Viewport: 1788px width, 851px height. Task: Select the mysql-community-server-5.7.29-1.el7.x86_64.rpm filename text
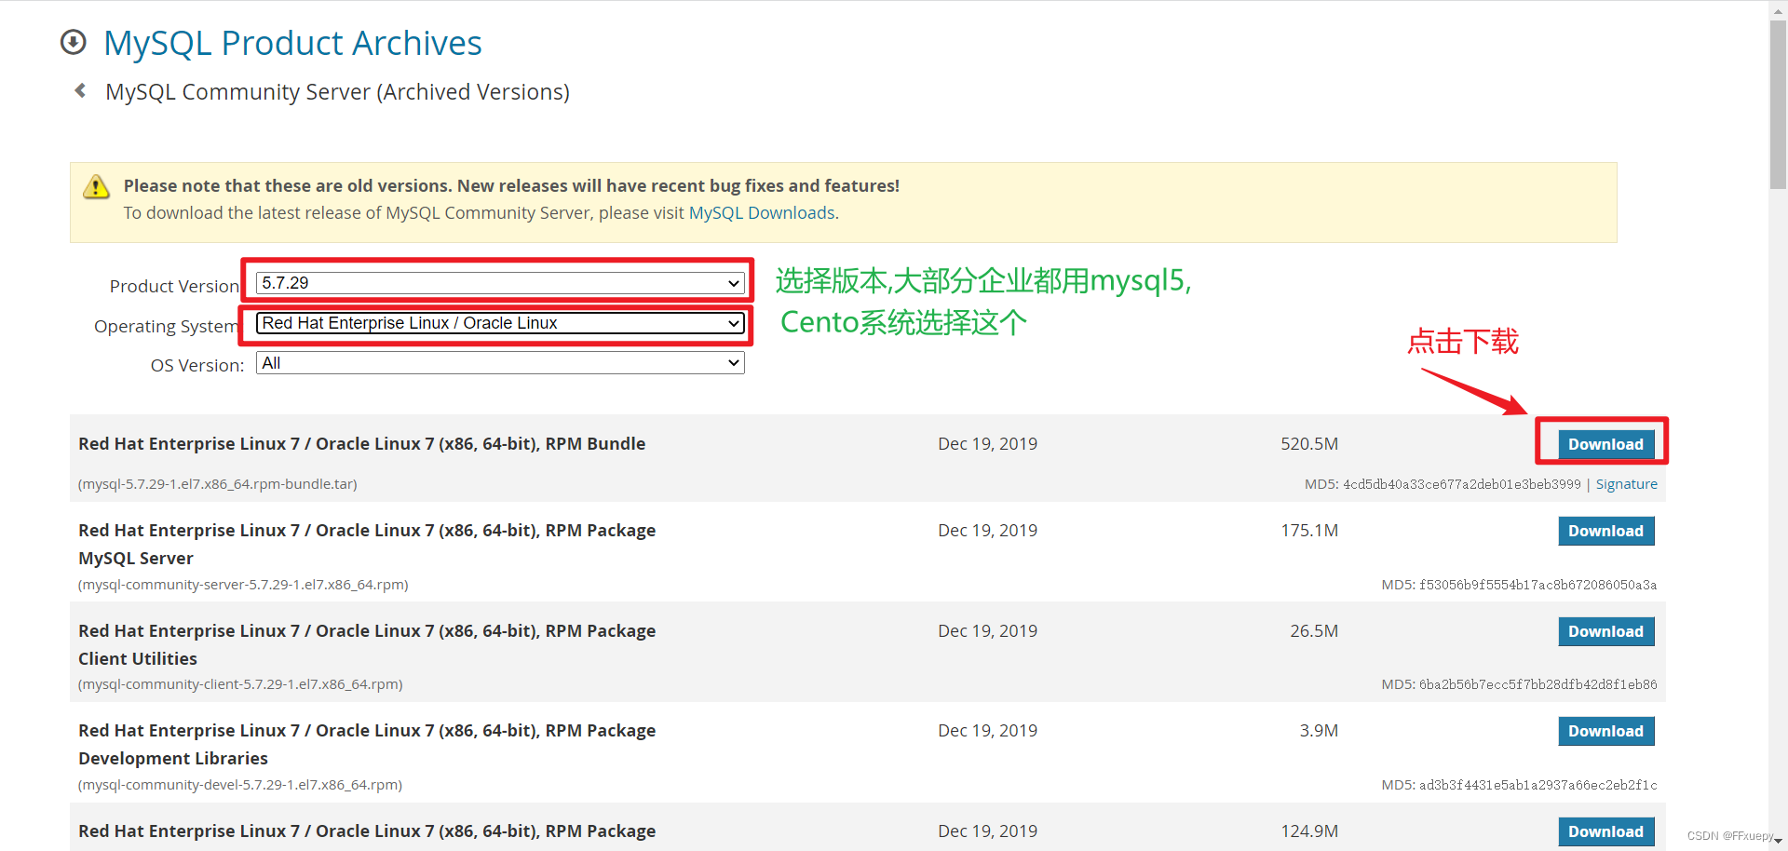(x=243, y=585)
